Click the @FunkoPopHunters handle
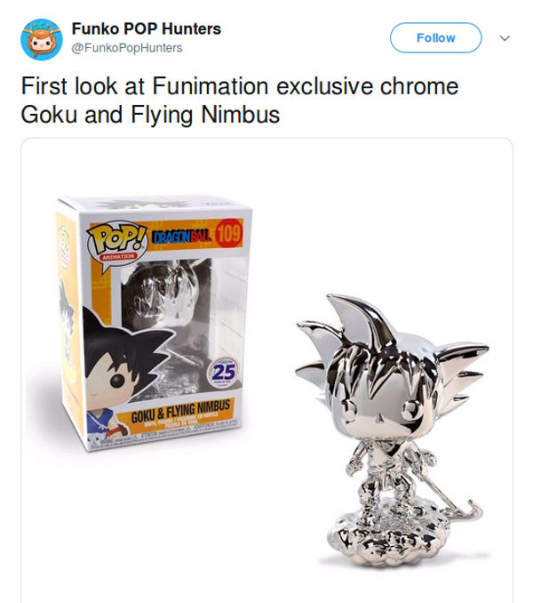The image size is (533, 603). pyautogui.click(x=127, y=47)
